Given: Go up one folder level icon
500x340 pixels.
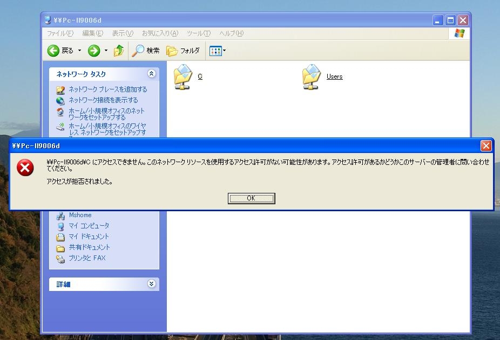Looking at the screenshot, I should pyautogui.click(x=119, y=50).
